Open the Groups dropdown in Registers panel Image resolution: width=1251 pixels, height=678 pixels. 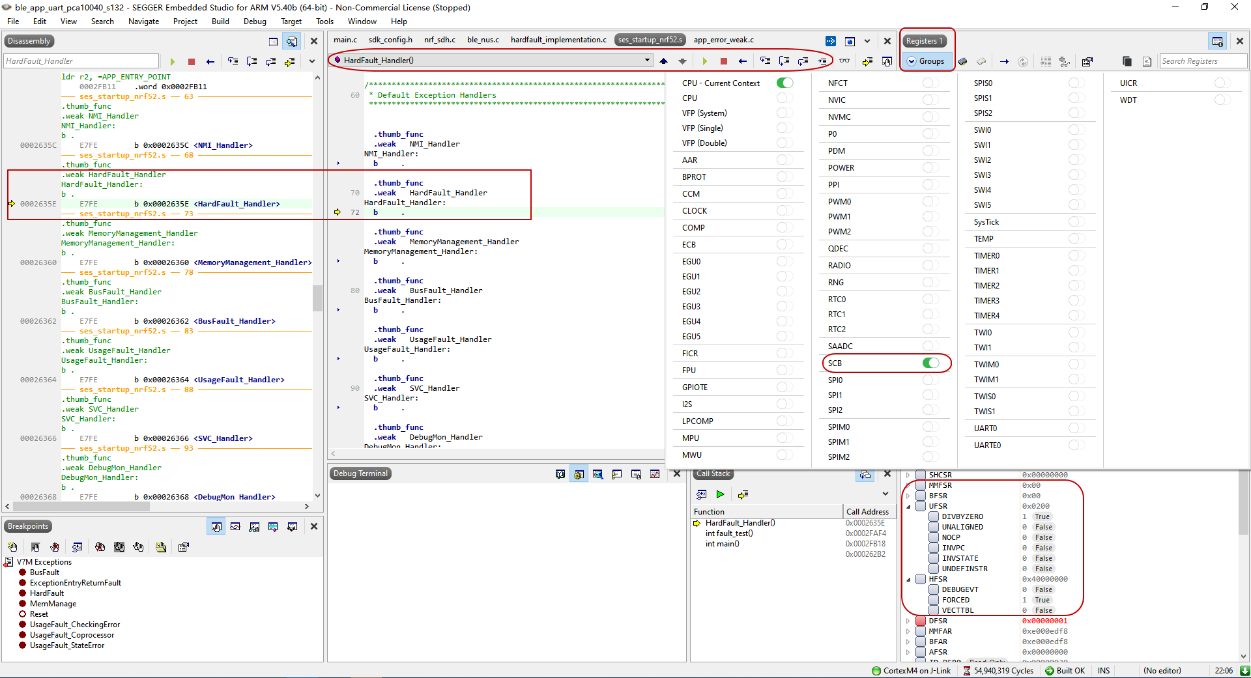point(927,61)
